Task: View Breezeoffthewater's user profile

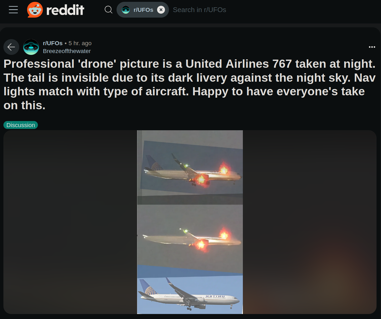Action: [67, 51]
